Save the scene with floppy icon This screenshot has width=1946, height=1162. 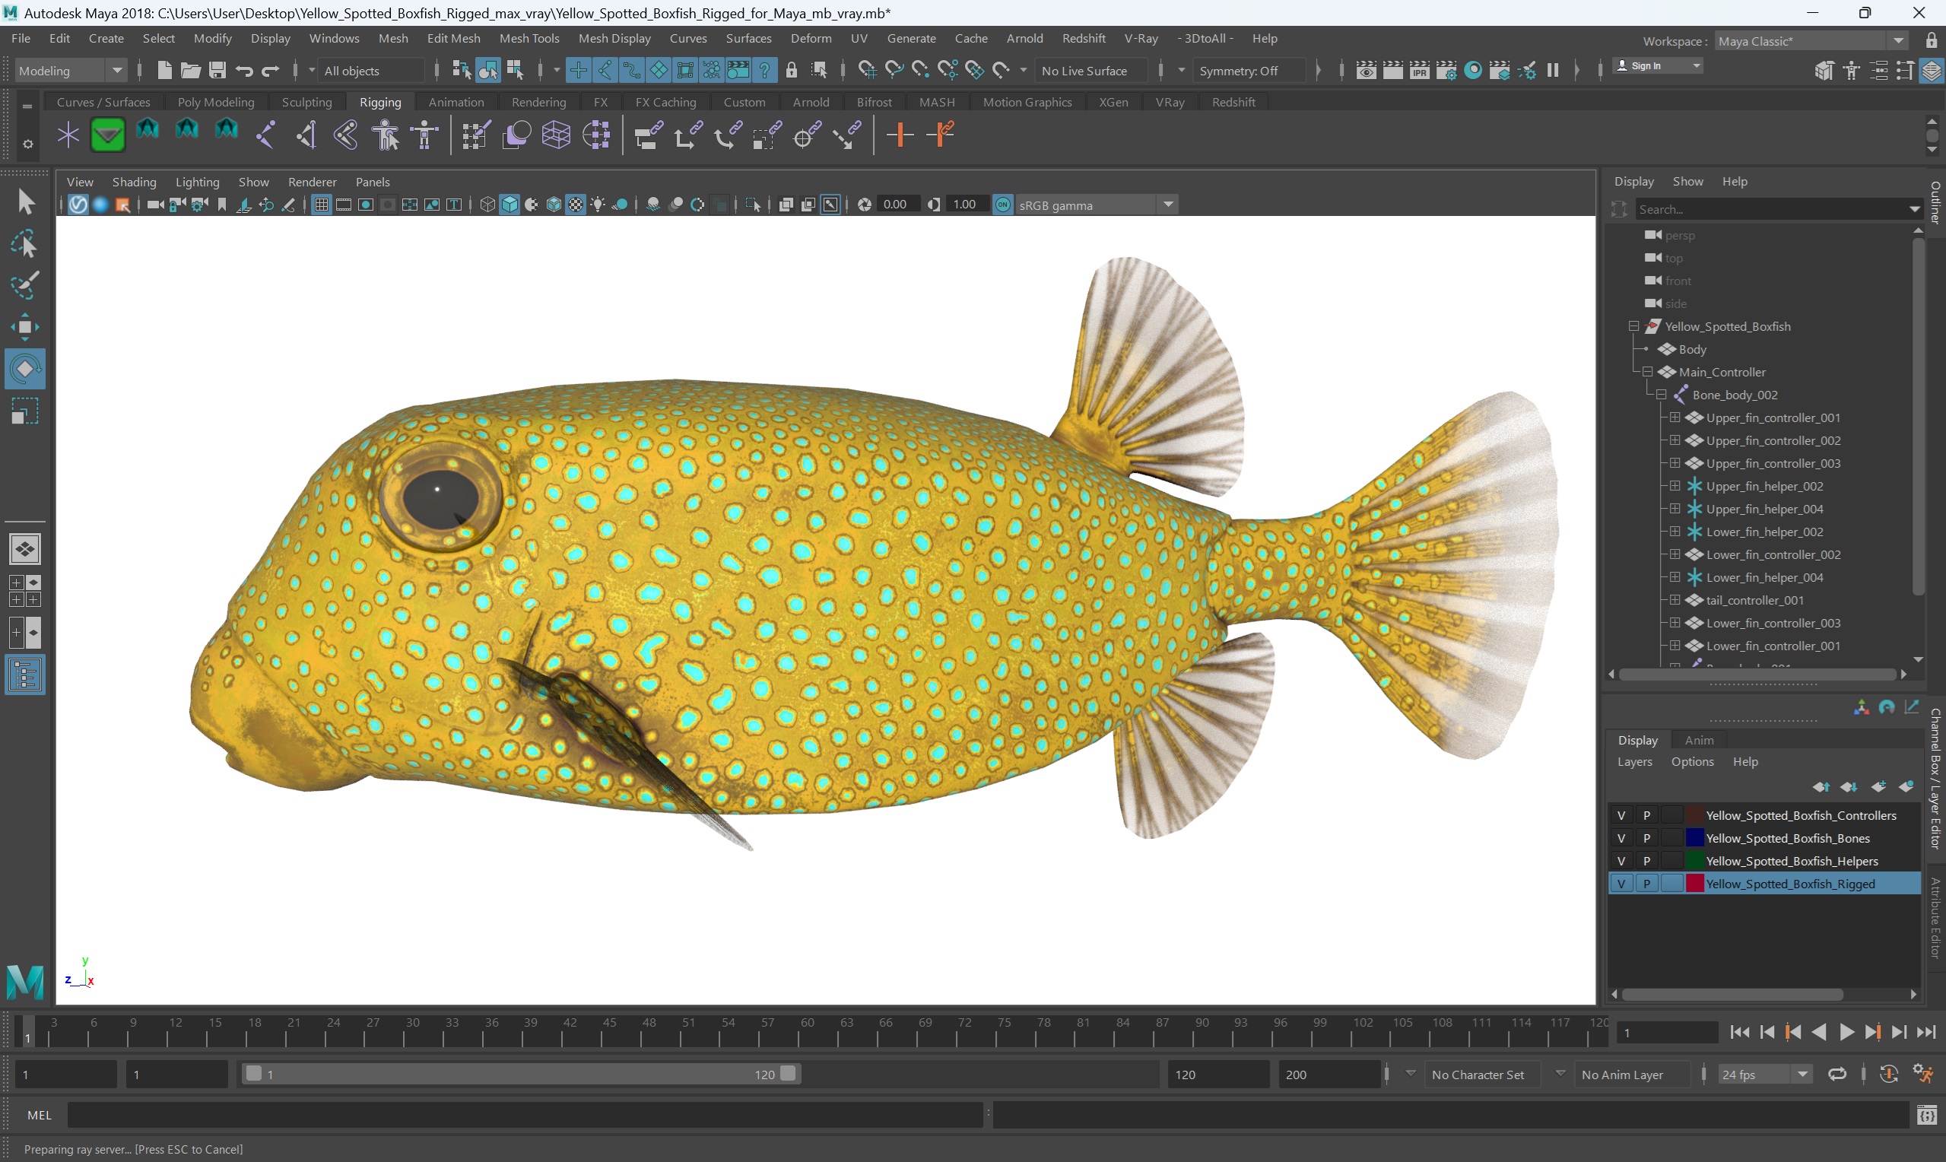217,71
